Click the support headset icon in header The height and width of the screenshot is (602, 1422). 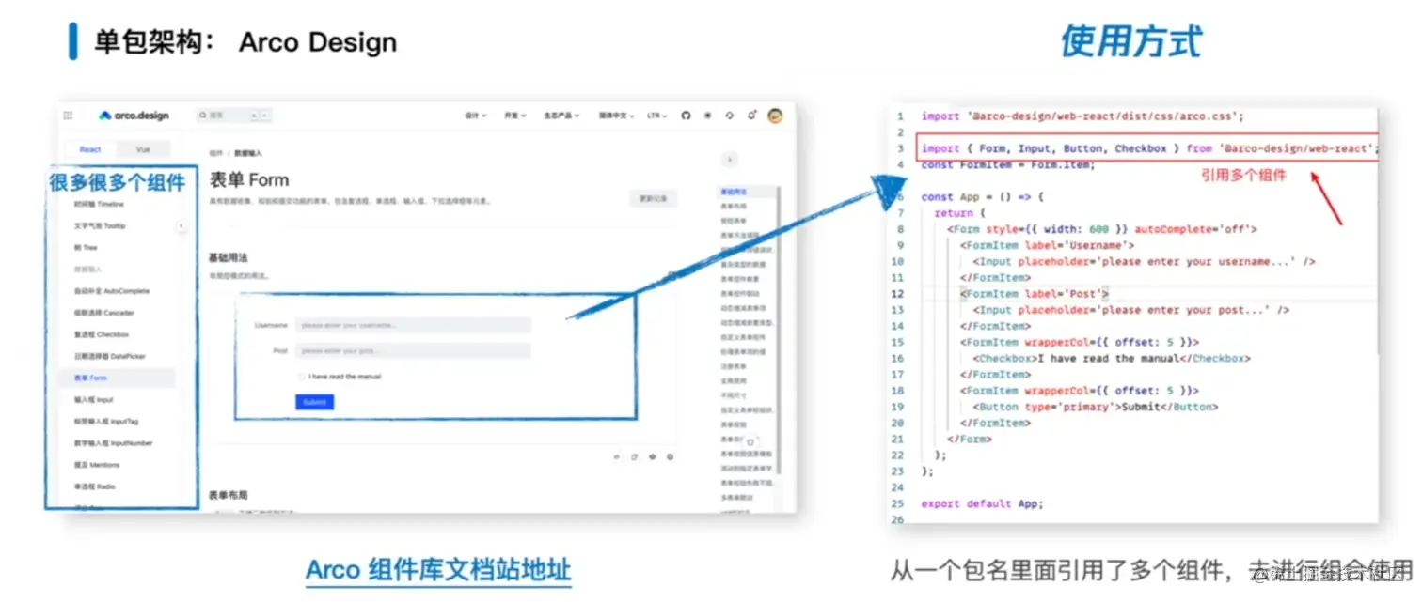[730, 116]
